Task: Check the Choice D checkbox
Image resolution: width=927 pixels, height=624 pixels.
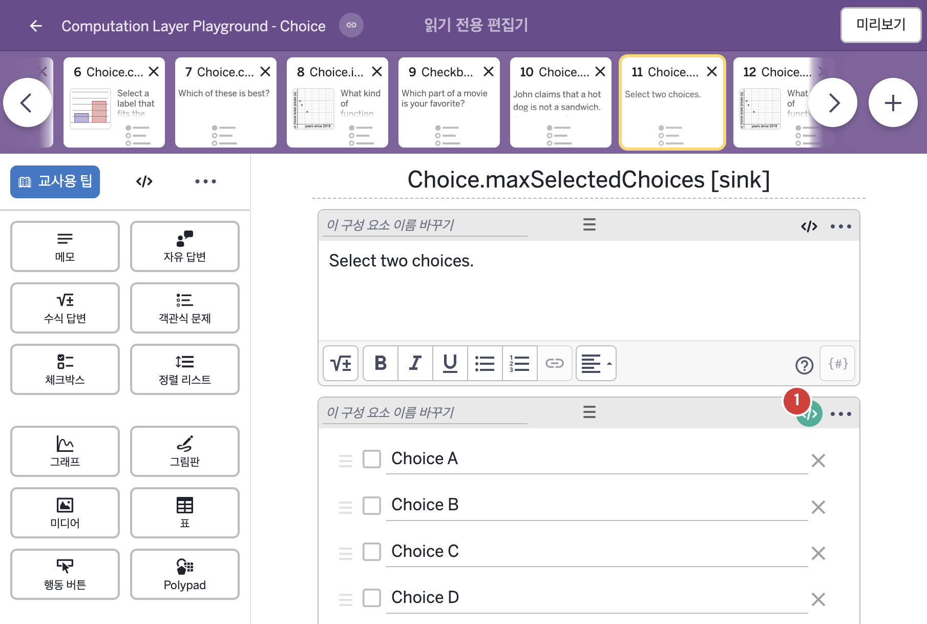Action: 372,598
